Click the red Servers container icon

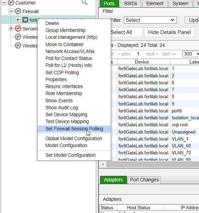pos(18,28)
